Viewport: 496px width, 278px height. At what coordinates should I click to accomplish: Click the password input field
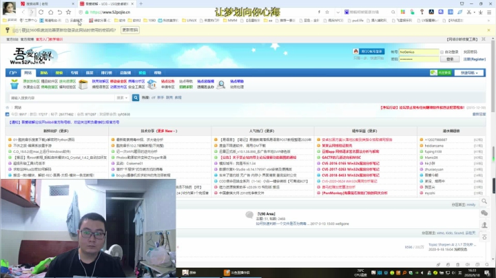tap(419, 59)
